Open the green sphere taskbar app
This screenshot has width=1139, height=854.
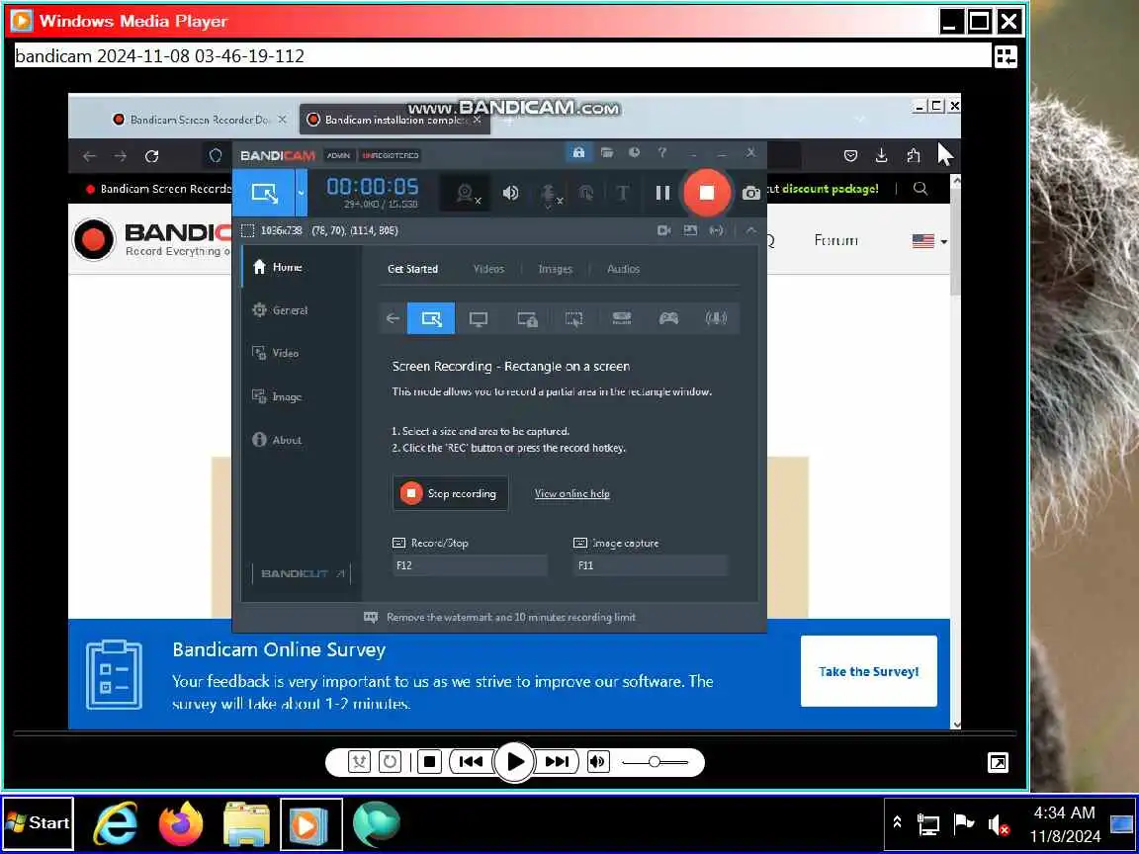[x=377, y=823]
